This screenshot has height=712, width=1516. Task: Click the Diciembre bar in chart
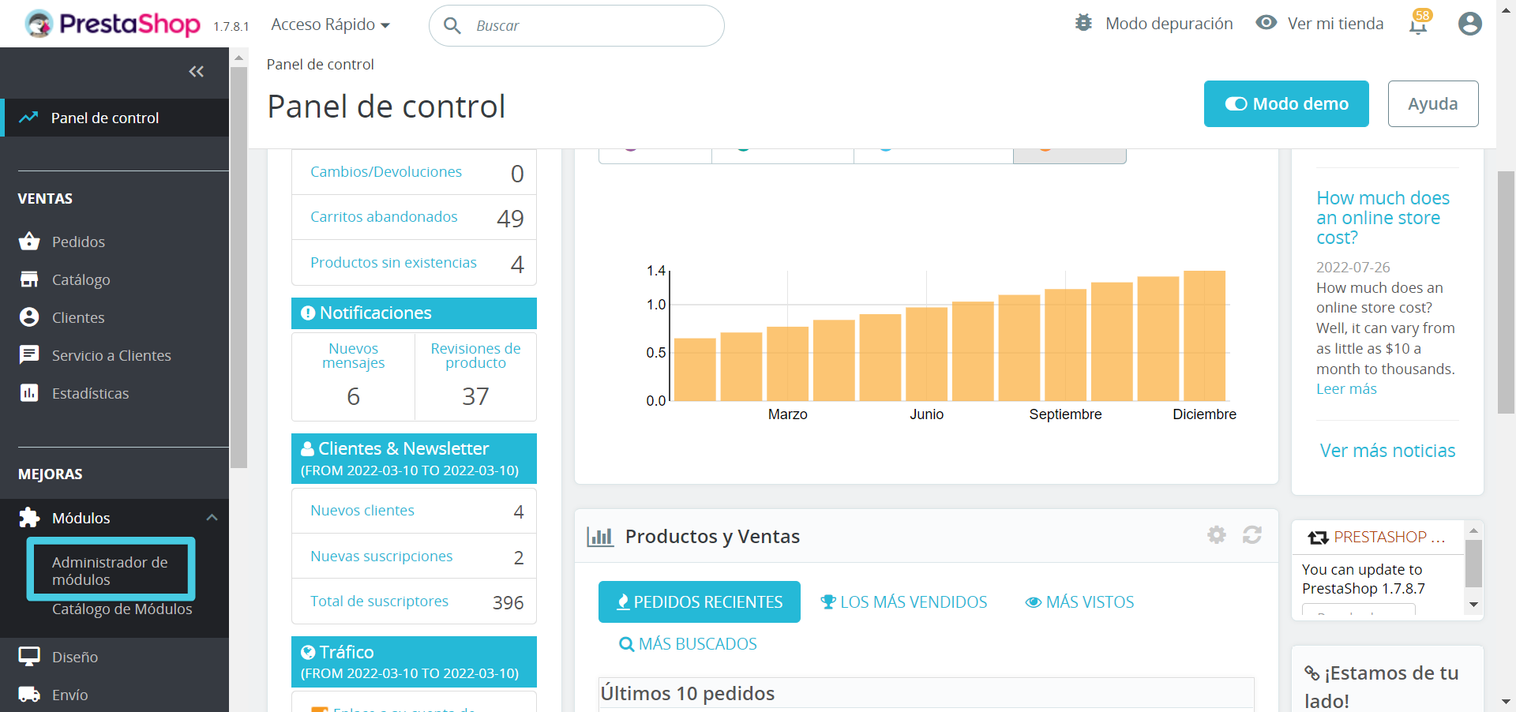pyautogui.click(x=1204, y=335)
